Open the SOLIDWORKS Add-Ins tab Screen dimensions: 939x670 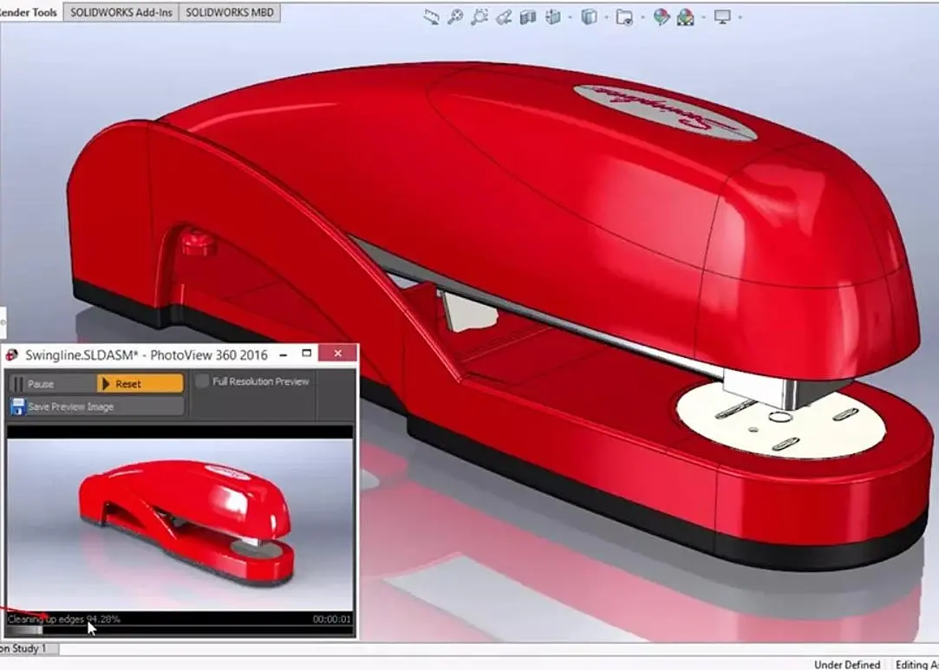tap(121, 12)
